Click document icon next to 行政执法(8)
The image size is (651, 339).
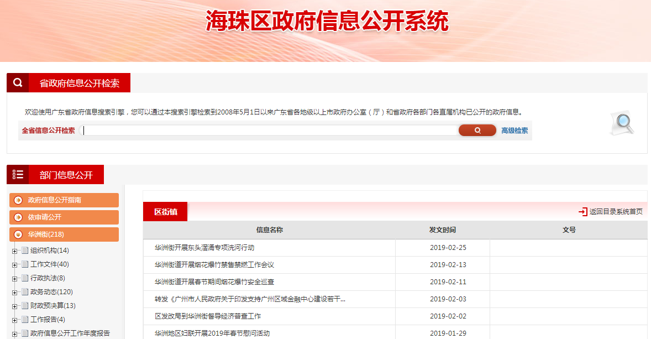pos(25,278)
